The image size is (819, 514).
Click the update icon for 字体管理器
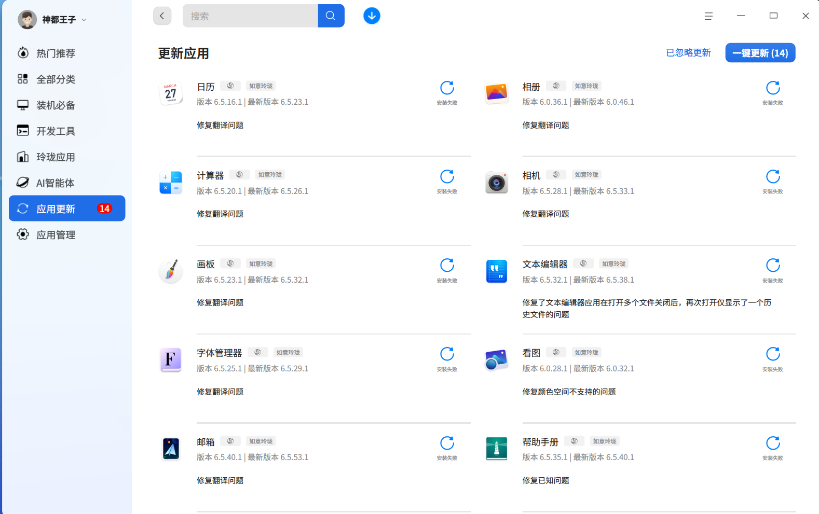tap(447, 354)
